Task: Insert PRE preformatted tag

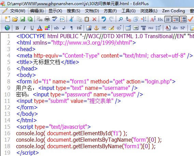Action: pos(151,28)
